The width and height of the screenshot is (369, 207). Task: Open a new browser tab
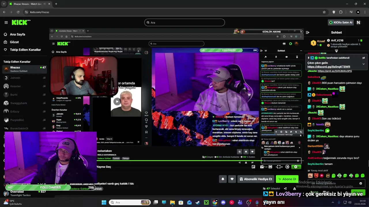pyautogui.click(x=56, y=4)
